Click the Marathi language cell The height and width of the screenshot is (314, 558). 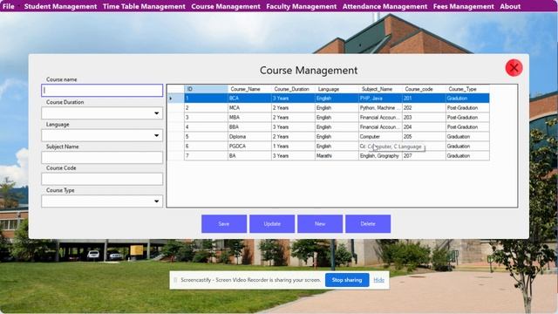(x=337, y=156)
